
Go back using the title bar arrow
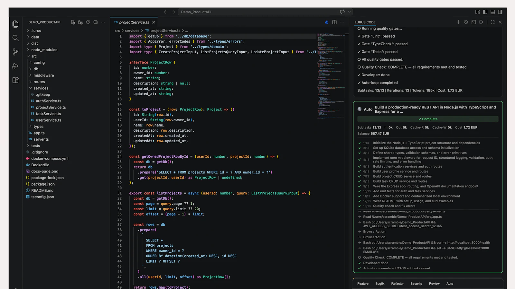coord(166,12)
